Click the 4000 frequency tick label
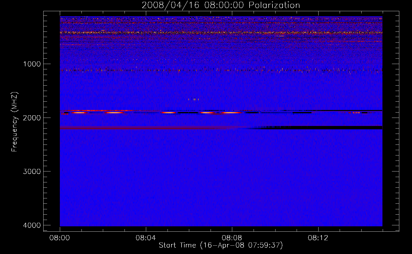This screenshot has height=254, width=412. [x=32, y=225]
